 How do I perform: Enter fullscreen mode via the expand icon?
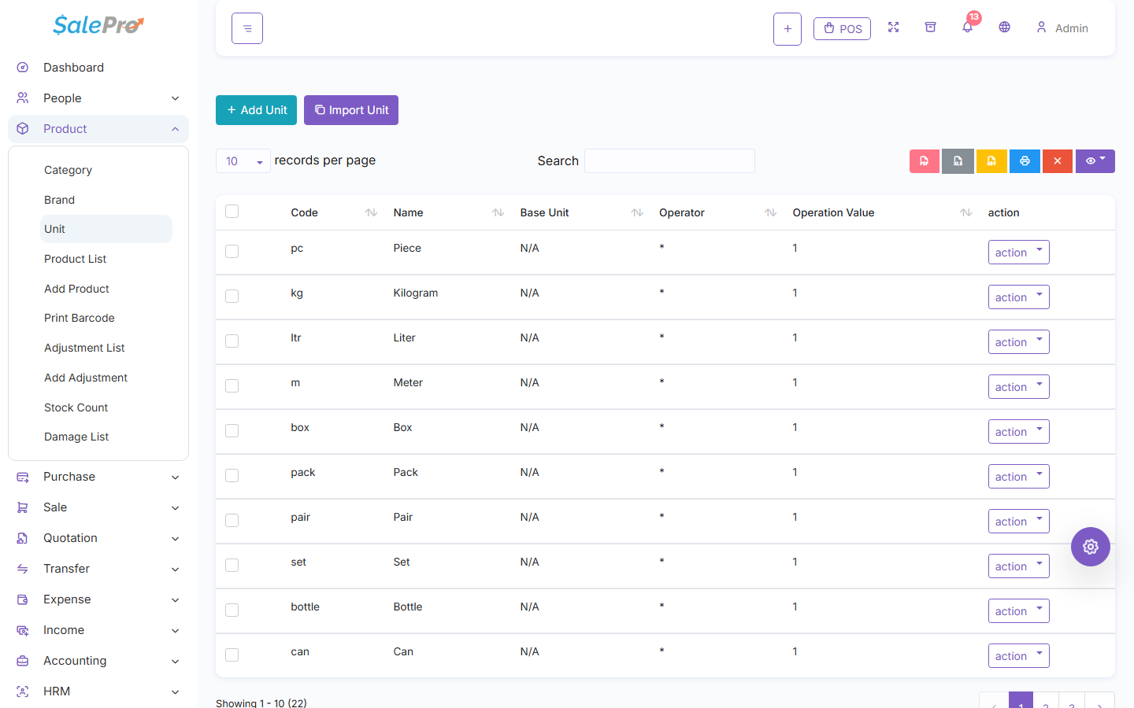pos(893,28)
